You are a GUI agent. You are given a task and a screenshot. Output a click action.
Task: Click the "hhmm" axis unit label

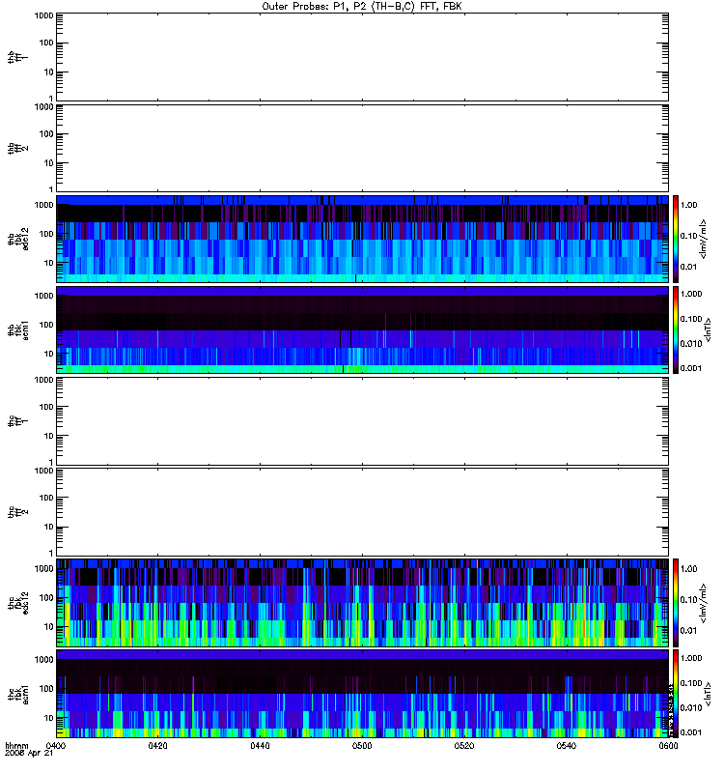pyautogui.click(x=16, y=745)
